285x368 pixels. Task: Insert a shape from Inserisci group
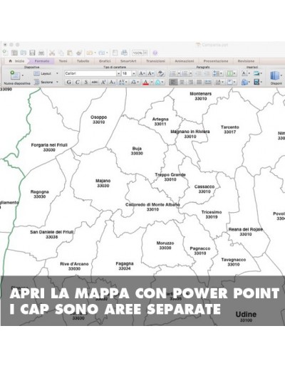tap(244, 82)
